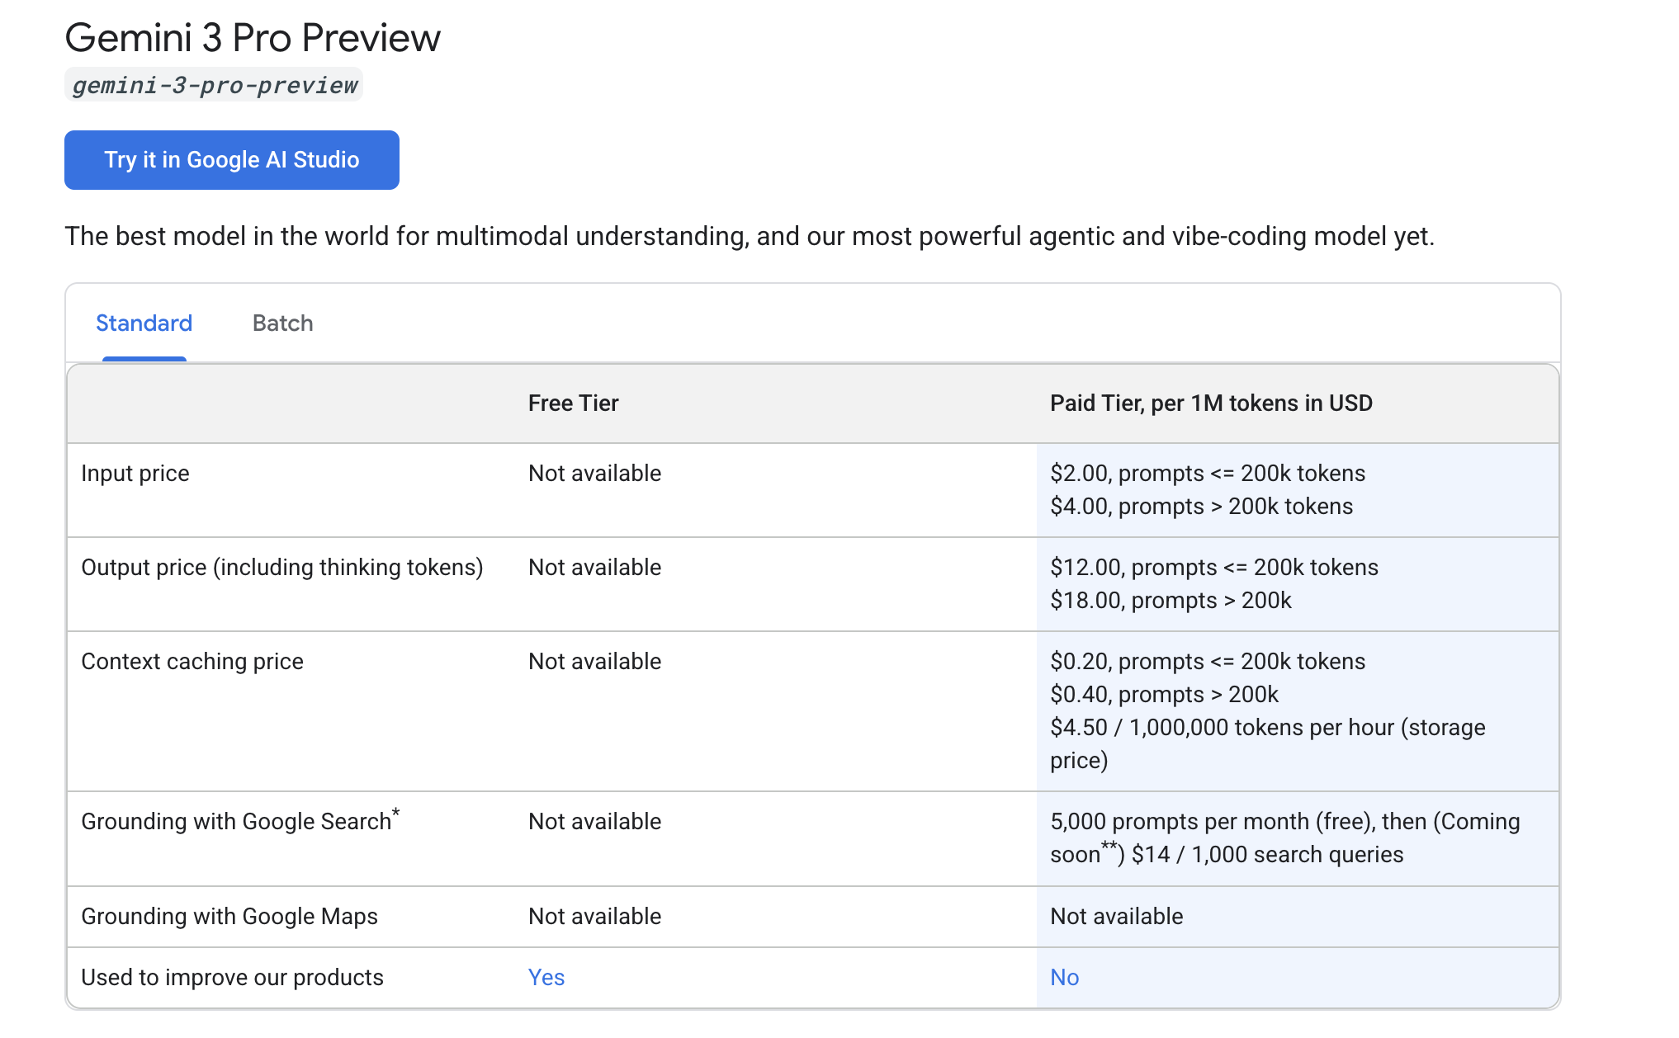Image resolution: width=1679 pixels, height=1038 pixels.
Task: Click the Grounding with Google Search row label
Action: [236, 822]
